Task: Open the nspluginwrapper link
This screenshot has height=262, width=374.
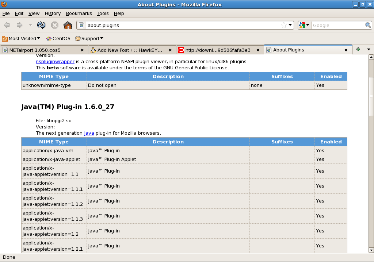Action: pyautogui.click(x=55, y=62)
